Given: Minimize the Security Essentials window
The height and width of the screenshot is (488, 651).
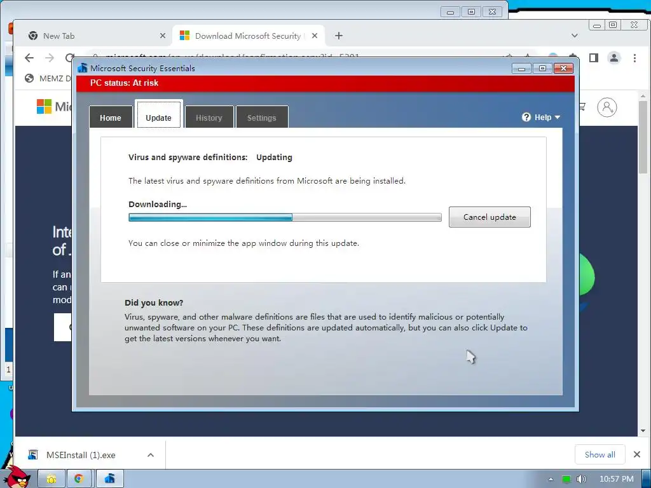Looking at the screenshot, I should pos(521,69).
